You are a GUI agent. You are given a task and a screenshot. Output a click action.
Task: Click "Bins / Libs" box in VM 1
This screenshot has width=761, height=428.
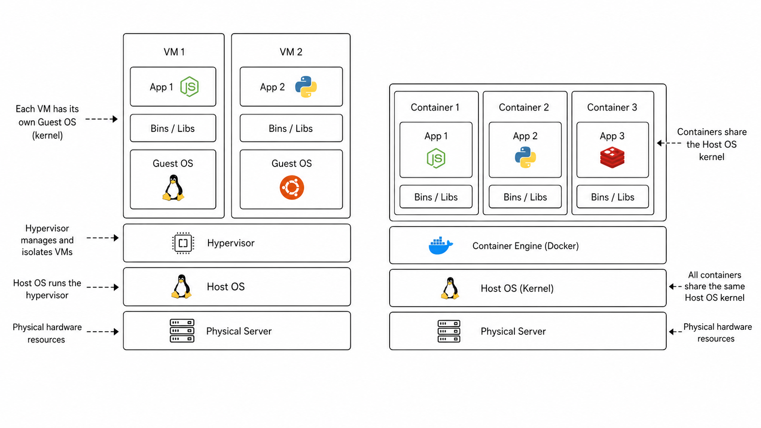173,128
